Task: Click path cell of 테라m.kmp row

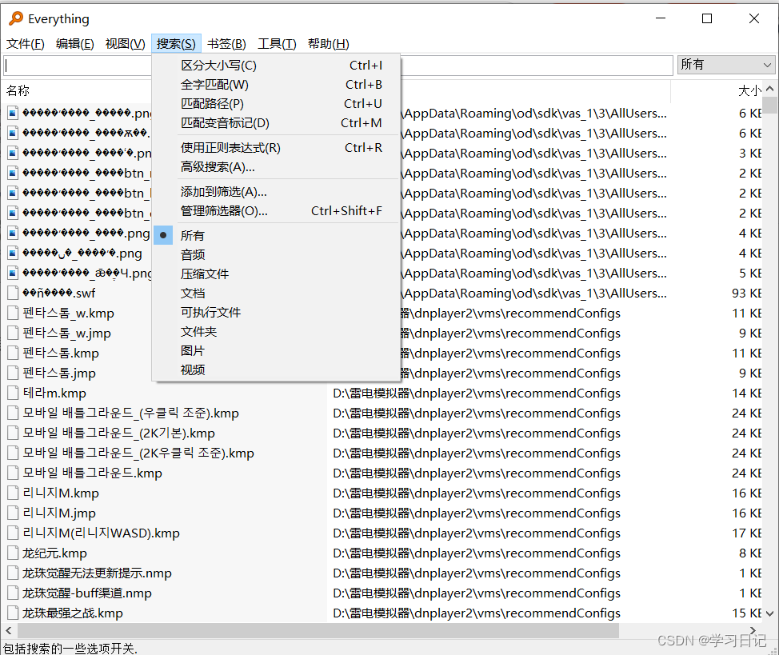Action: tap(477, 393)
